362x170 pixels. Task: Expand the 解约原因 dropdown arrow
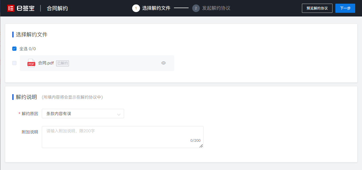tap(119, 114)
